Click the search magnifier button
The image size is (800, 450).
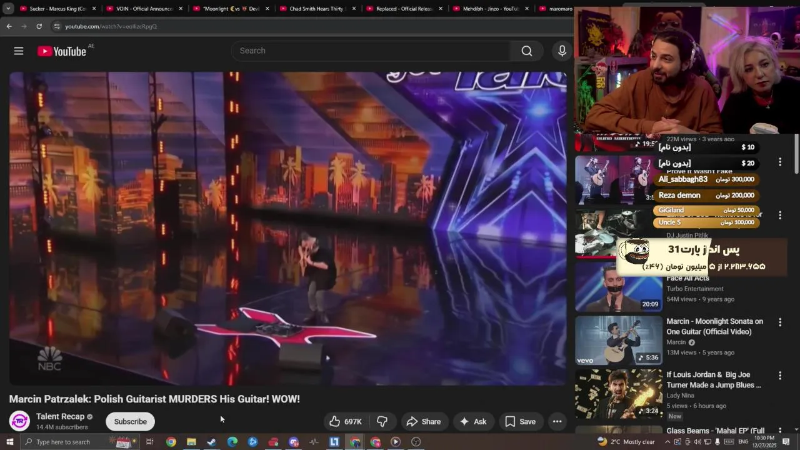[x=527, y=51]
